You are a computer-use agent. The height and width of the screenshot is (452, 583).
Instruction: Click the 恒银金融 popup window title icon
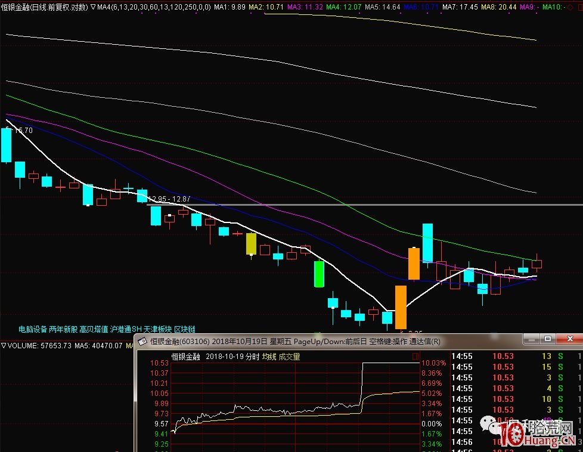pos(143,342)
